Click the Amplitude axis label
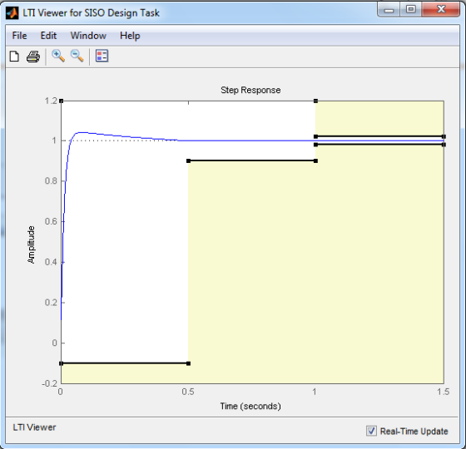 [x=31, y=244]
